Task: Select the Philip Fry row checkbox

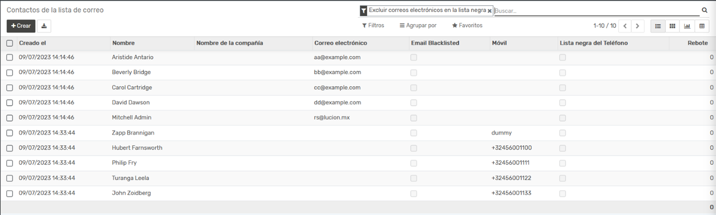Action: [x=10, y=163]
